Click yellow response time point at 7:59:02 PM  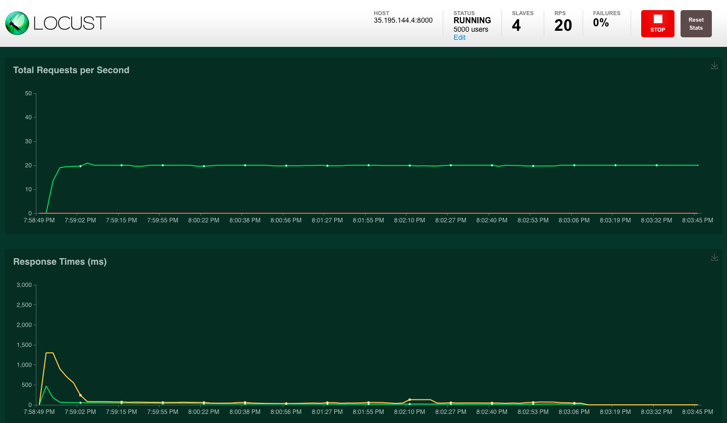(x=80, y=395)
